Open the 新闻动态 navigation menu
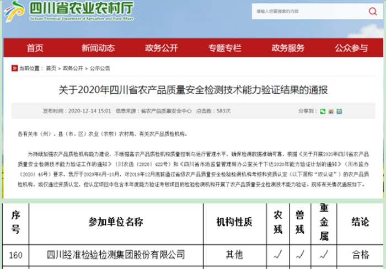386x269 pixels. [x=98, y=48]
